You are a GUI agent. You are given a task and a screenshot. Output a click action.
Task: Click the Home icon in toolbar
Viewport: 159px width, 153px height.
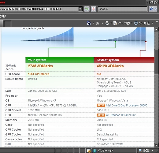89,23
